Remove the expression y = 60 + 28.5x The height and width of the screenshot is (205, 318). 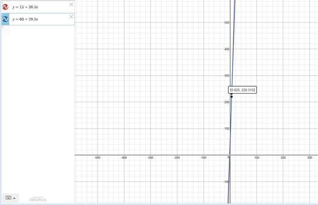71,17
